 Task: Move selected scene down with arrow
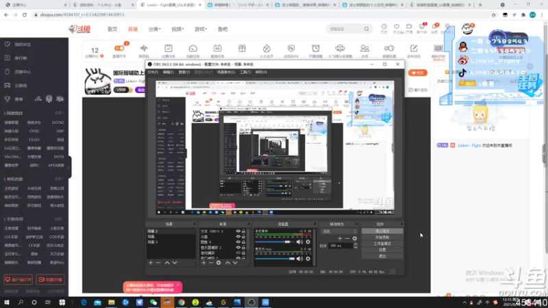(x=175, y=263)
